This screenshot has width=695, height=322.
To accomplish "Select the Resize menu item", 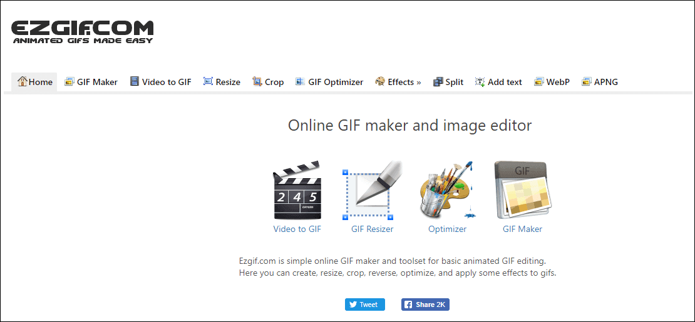I will click(222, 82).
